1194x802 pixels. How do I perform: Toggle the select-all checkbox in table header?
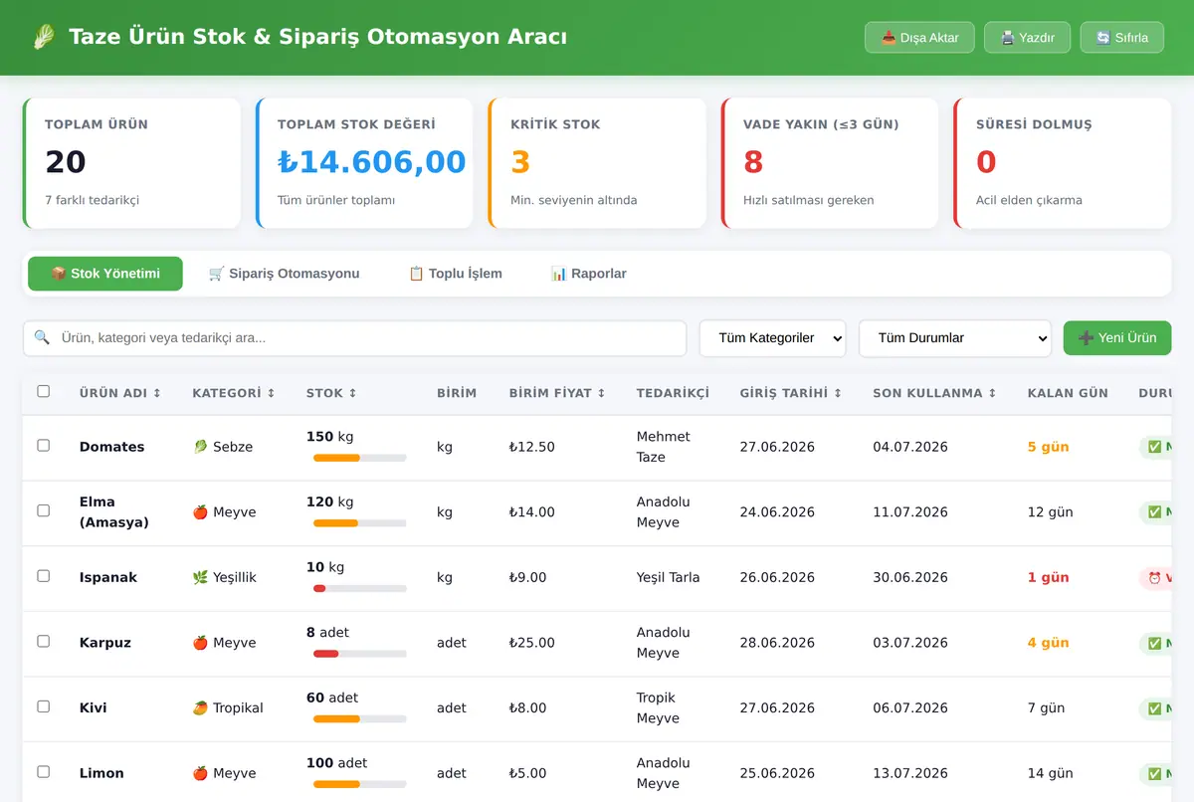(x=44, y=391)
